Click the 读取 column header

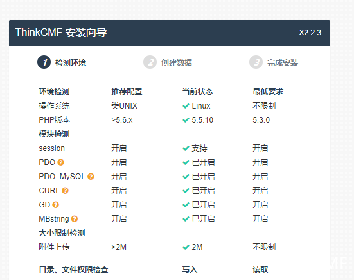(260, 270)
